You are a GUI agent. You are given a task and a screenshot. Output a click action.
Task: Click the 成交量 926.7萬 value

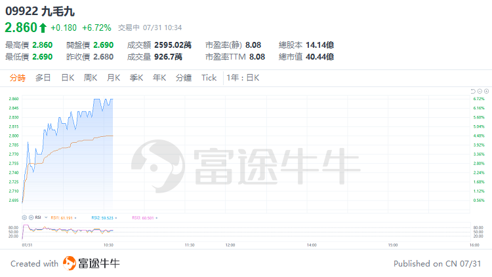pos(168,57)
